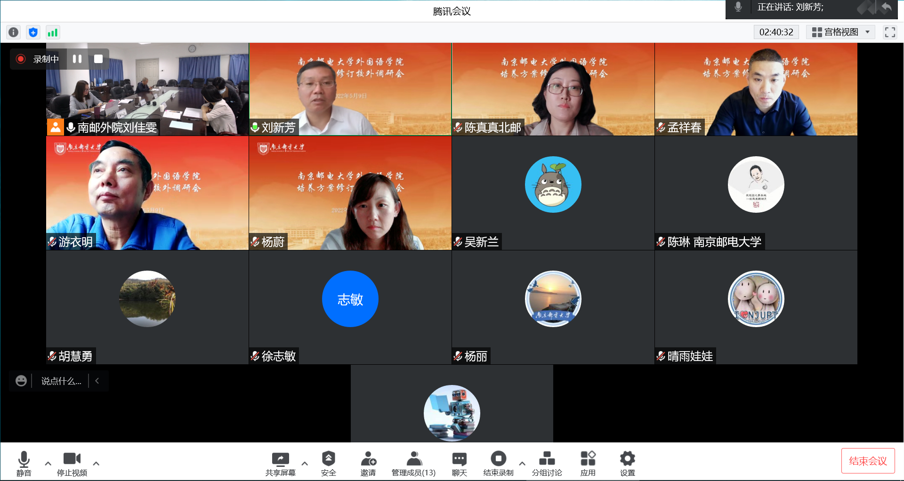Expand the share screen options arrow
This screenshot has height=481, width=904.
(305, 464)
